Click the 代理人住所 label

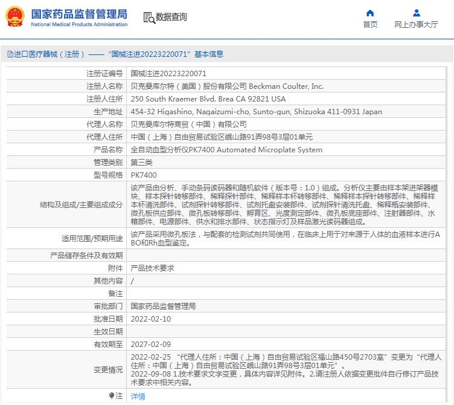(104, 137)
